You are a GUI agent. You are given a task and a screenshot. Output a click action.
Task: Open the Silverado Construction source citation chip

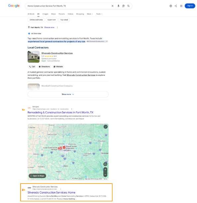pyautogui.click(x=97, y=42)
